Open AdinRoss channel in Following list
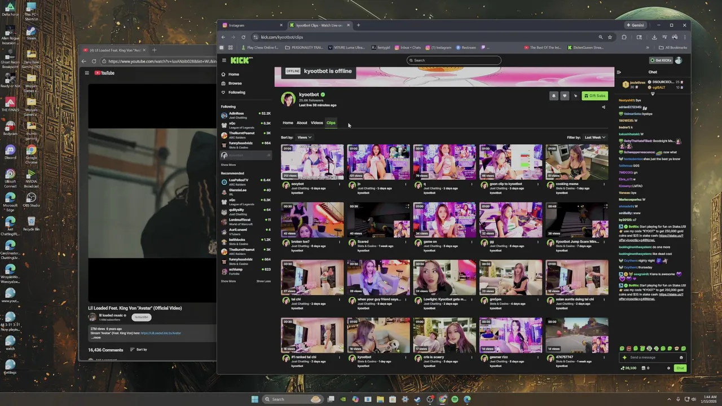The height and width of the screenshot is (406, 722). pyautogui.click(x=246, y=114)
